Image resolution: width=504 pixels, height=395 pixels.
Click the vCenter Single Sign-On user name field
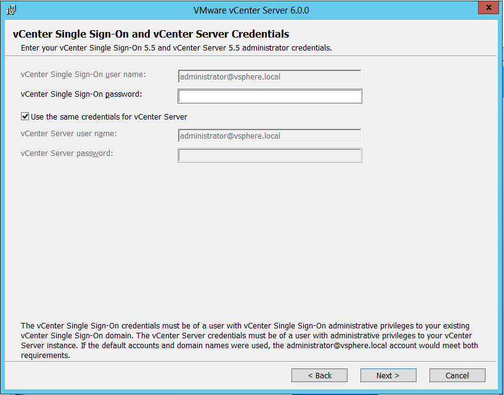click(269, 76)
